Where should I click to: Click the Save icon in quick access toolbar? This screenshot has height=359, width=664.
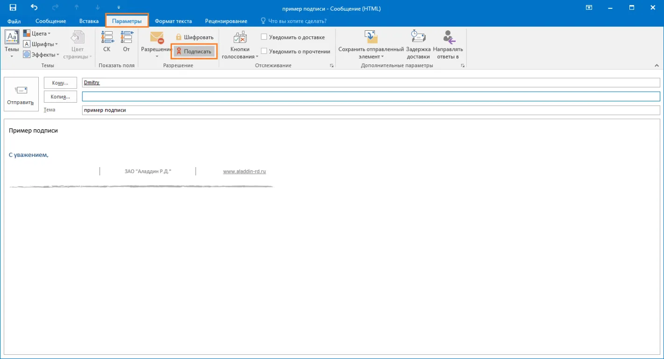tap(13, 7)
